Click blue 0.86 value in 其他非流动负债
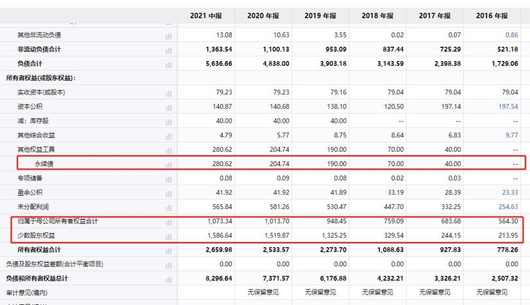The image size is (530, 305). coord(511,35)
